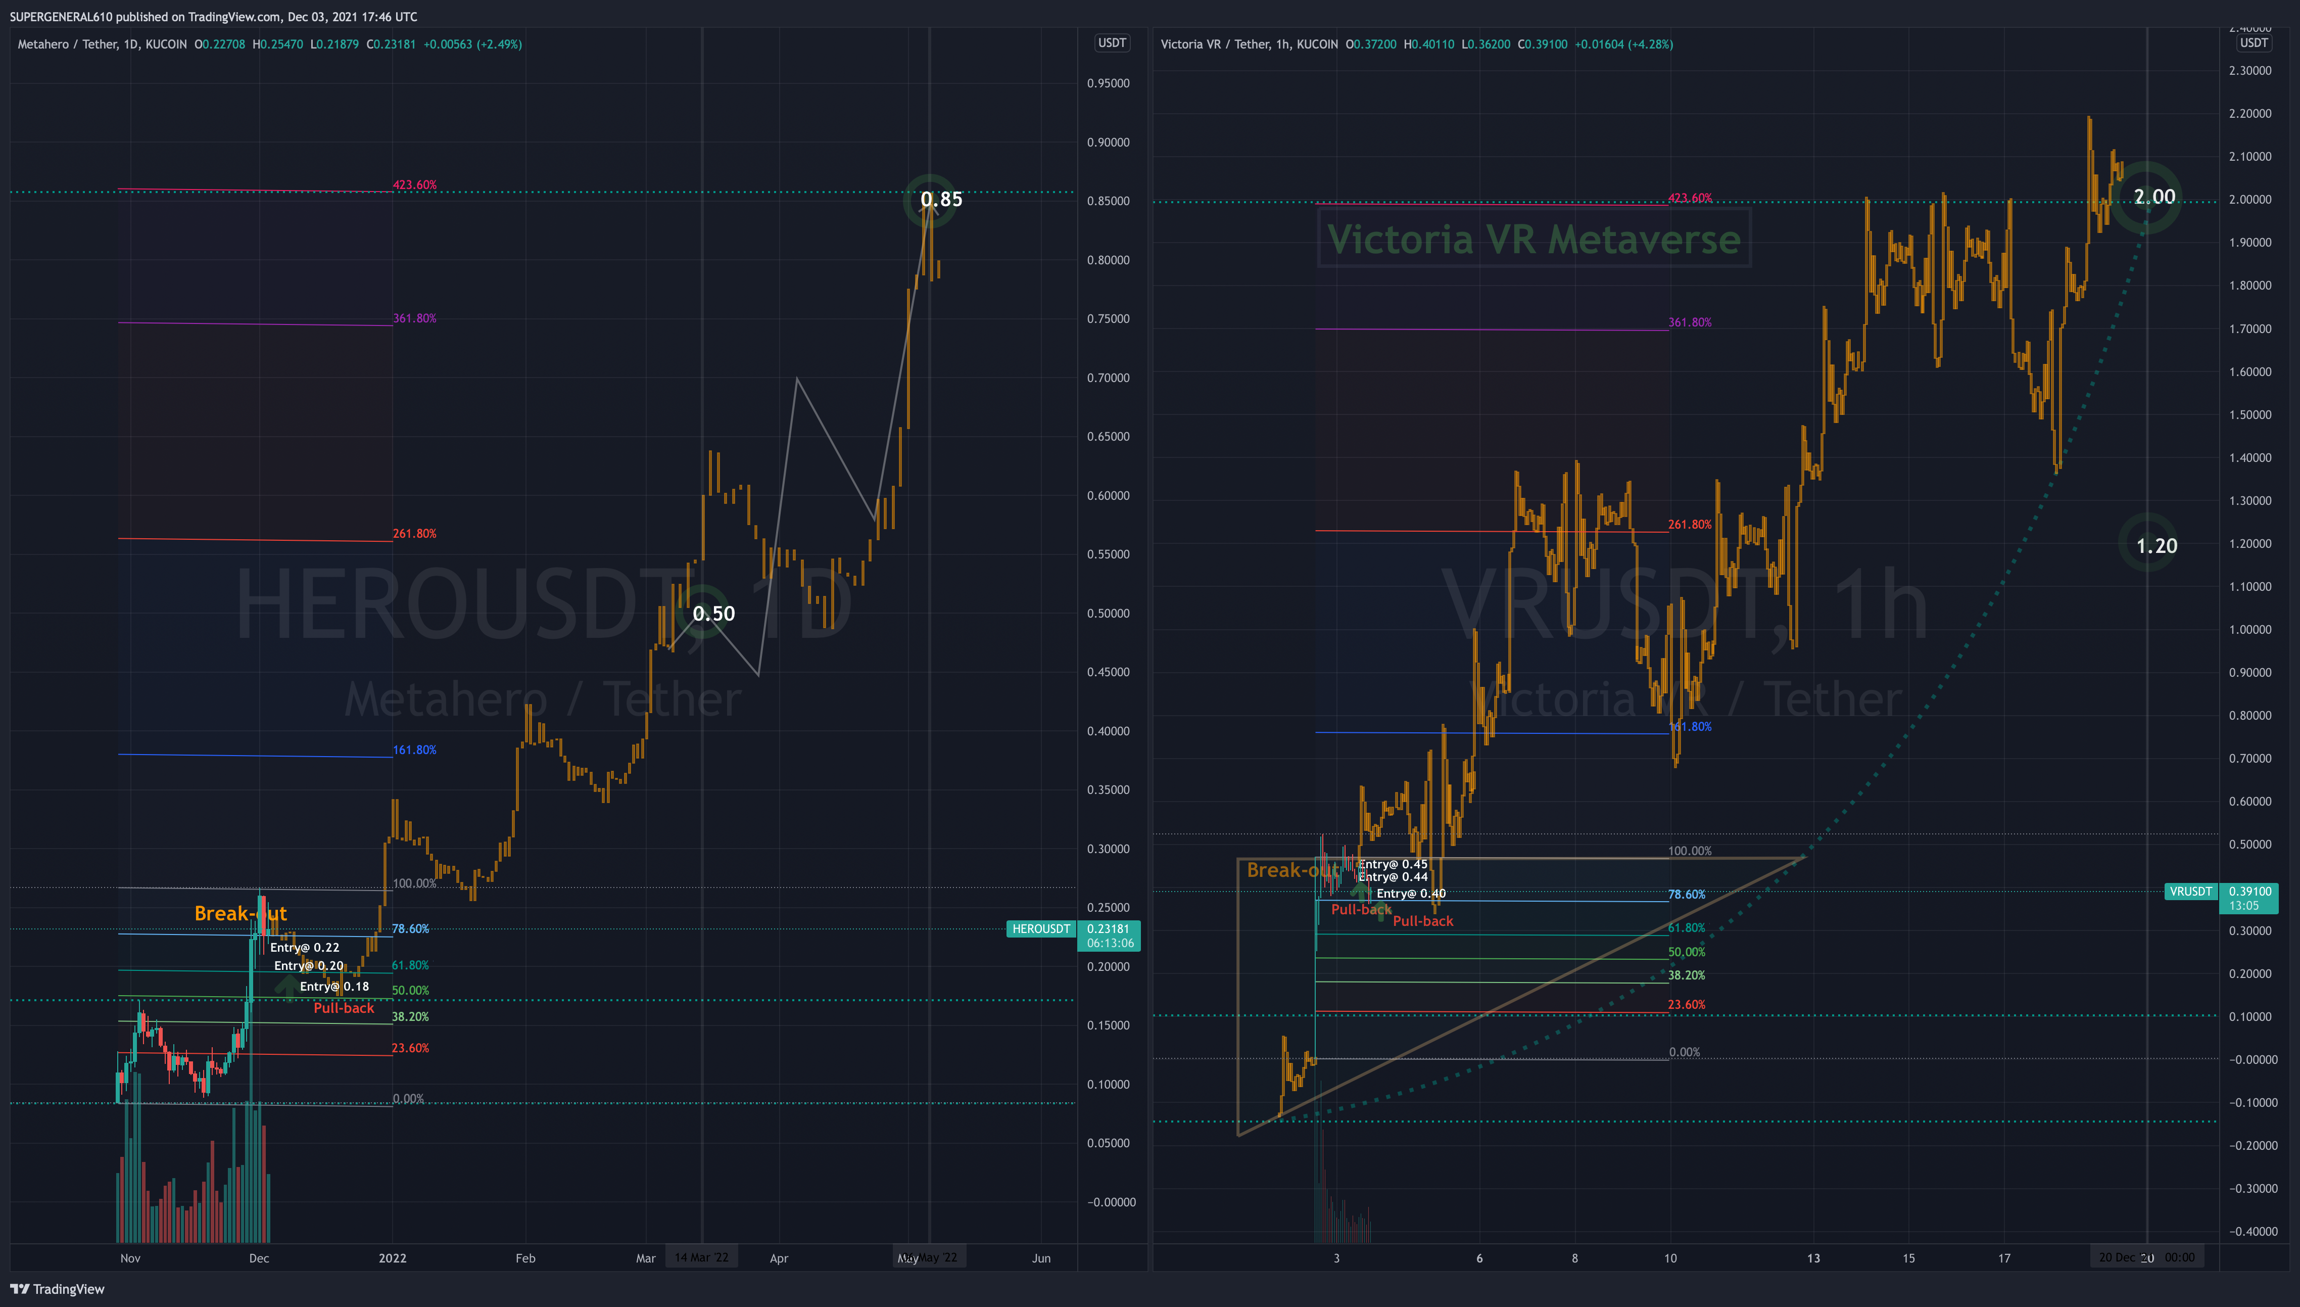The width and height of the screenshot is (2300, 1307).
Task: Click the Entry@ 0.18 label
Action: coord(334,987)
